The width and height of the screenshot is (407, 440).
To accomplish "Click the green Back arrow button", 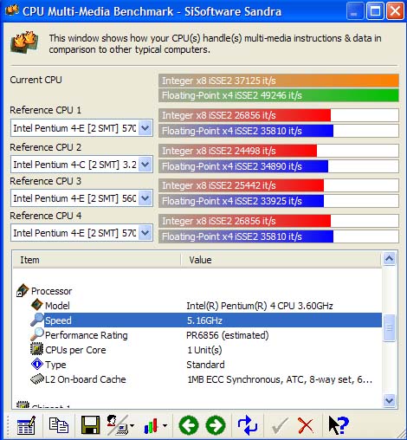I will [189, 425].
